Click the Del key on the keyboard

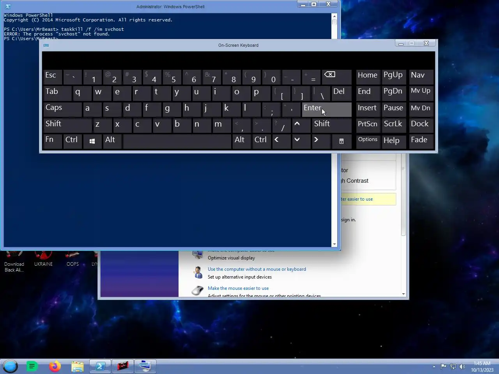coord(341,93)
